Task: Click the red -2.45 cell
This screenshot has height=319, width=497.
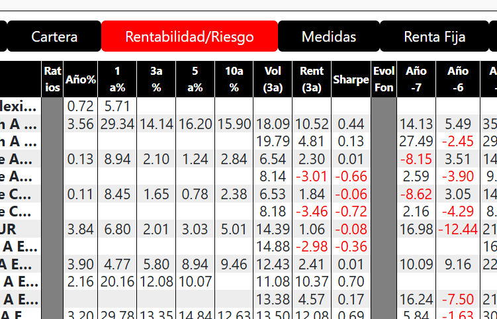Action: pos(458,142)
